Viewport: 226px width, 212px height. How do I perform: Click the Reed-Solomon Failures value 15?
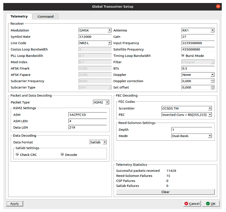click(168, 176)
